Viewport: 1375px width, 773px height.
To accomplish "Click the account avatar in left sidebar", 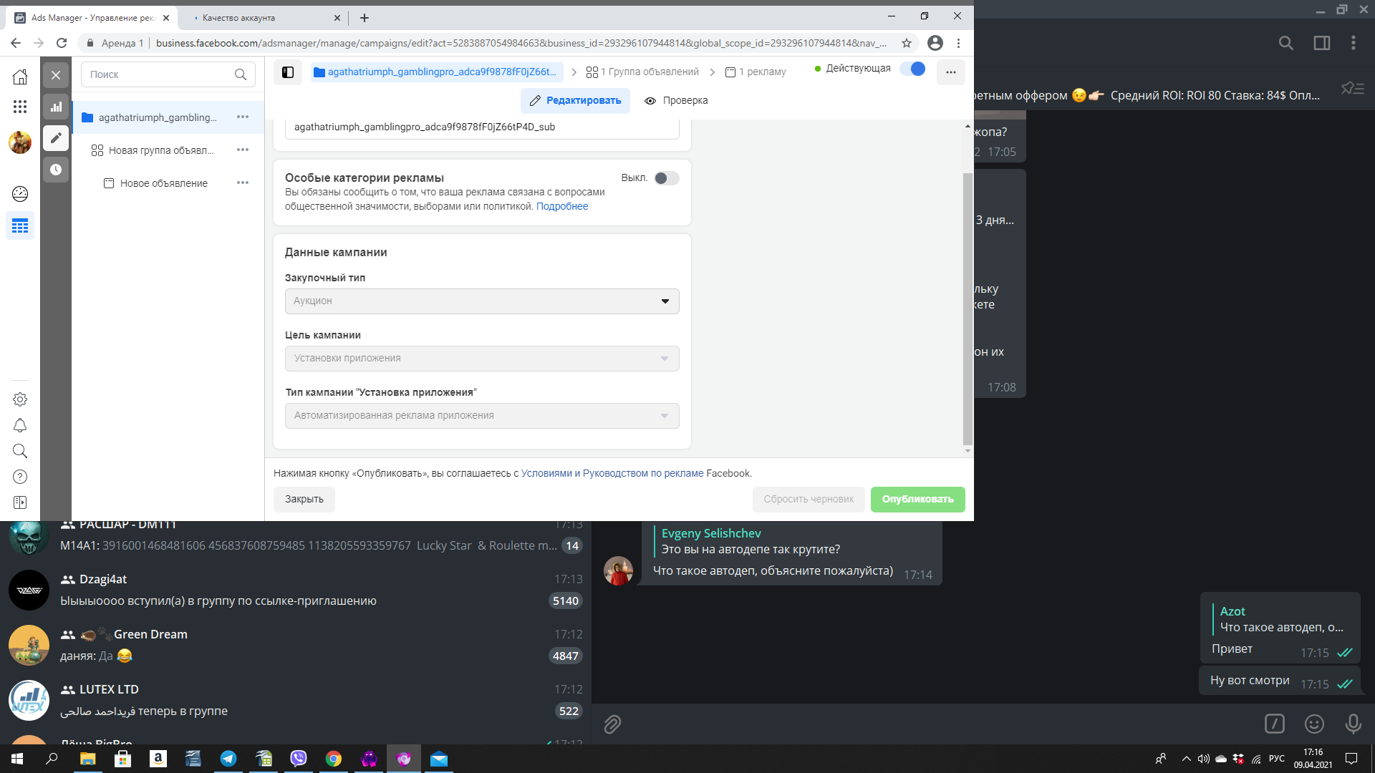I will pos(20,142).
